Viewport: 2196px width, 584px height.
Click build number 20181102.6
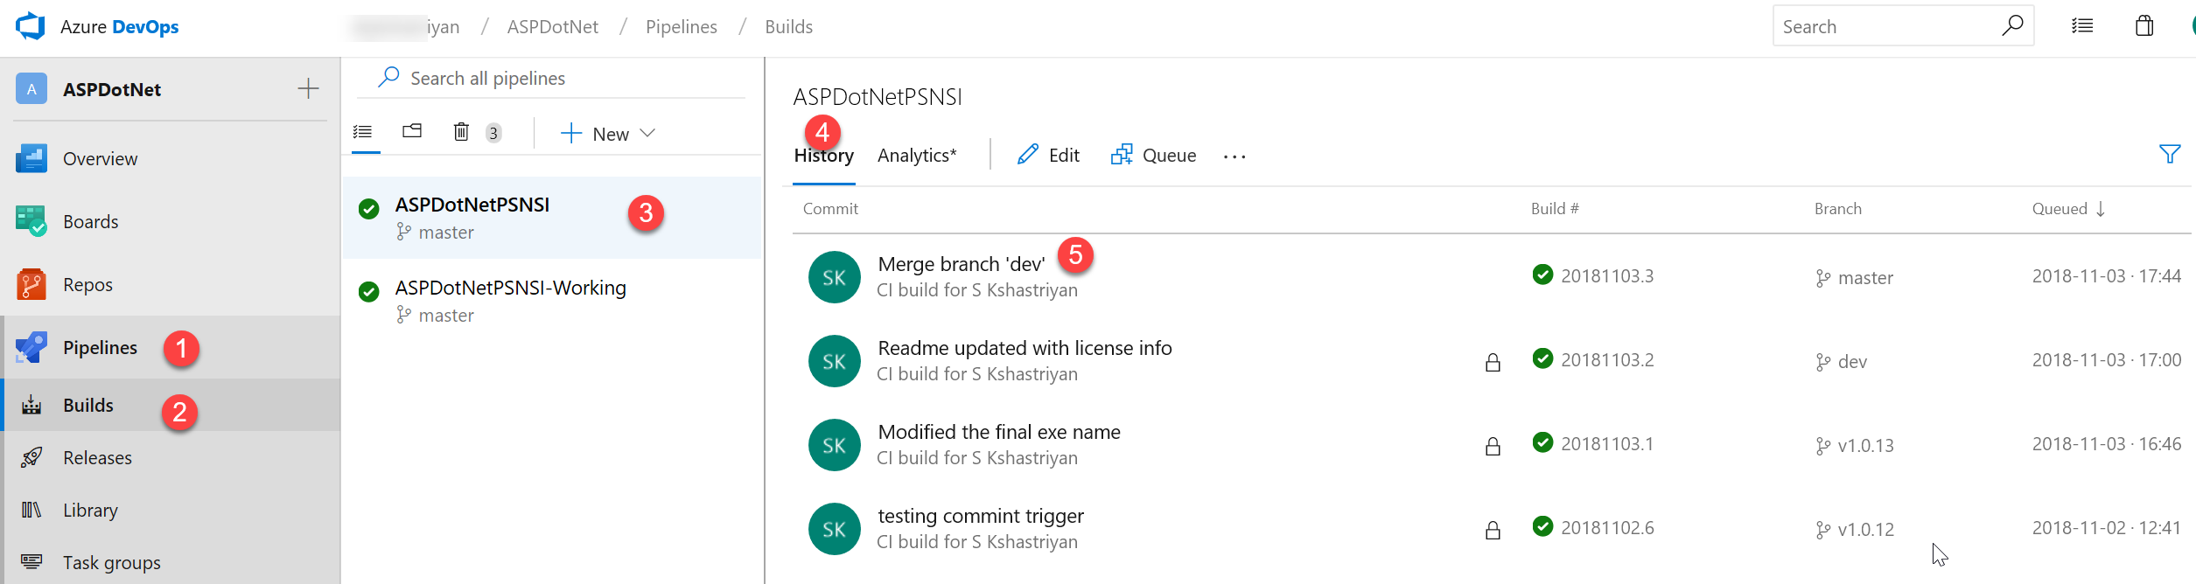tap(1607, 528)
